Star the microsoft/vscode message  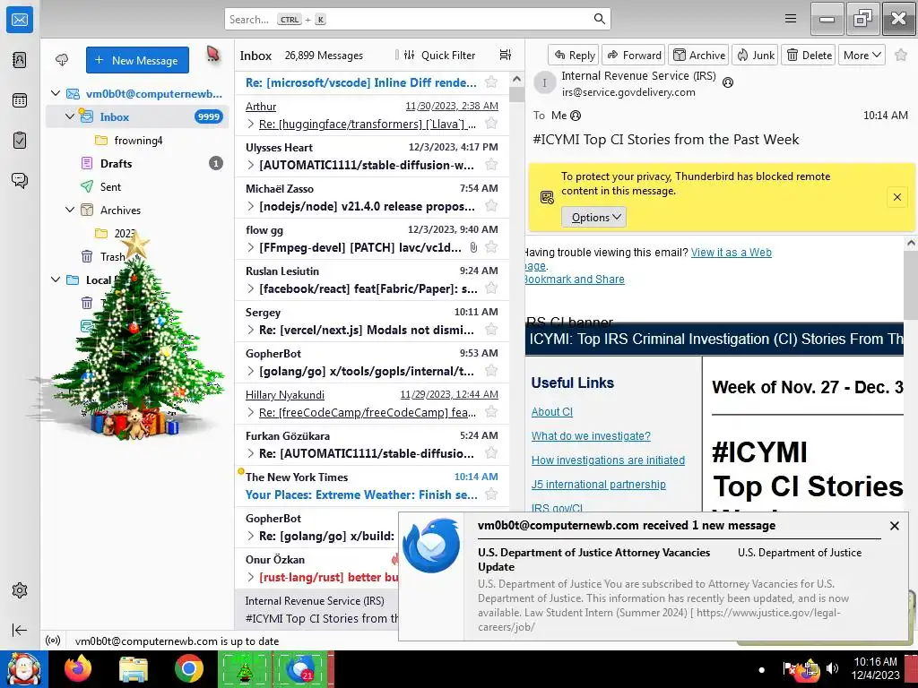point(491,82)
